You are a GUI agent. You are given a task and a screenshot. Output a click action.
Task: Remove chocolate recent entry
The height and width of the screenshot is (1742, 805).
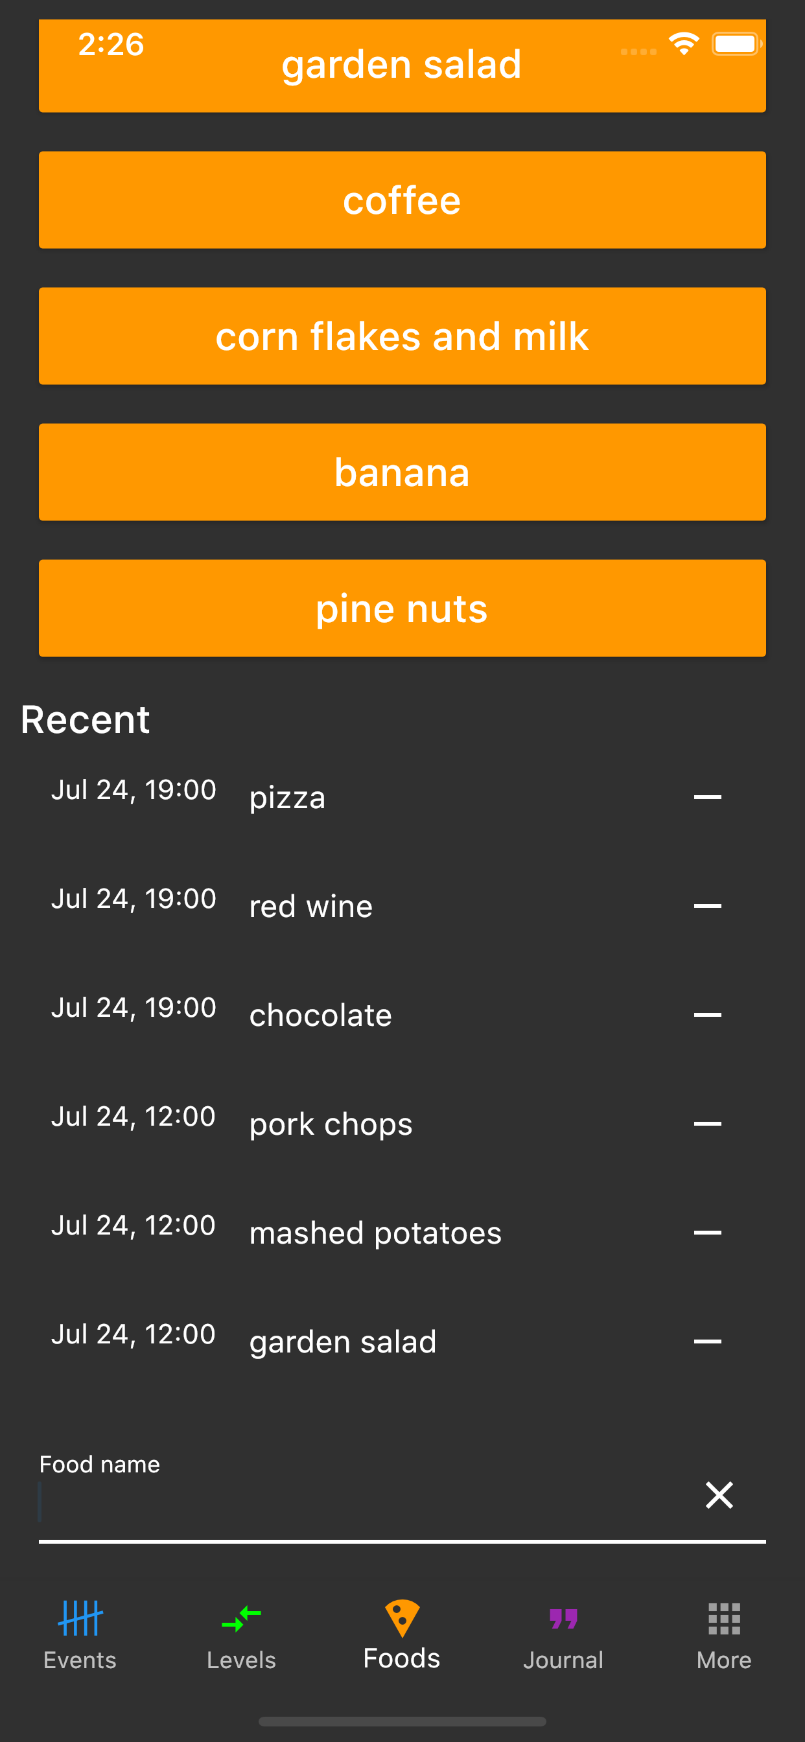click(707, 1015)
